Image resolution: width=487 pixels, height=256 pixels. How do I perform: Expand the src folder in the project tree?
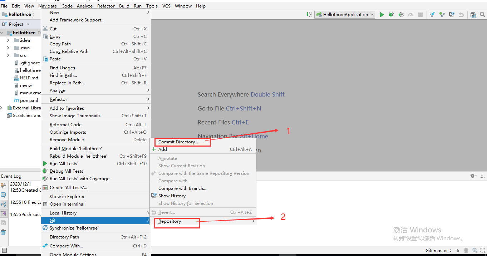point(8,55)
